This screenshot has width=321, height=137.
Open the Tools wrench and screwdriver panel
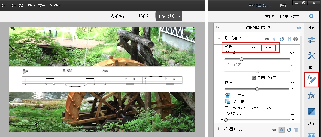(311, 56)
